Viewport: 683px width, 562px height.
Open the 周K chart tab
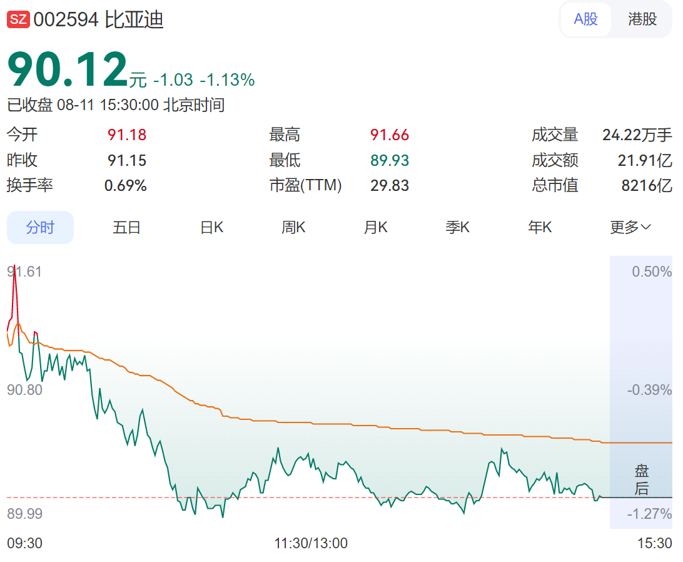point(293,227)
